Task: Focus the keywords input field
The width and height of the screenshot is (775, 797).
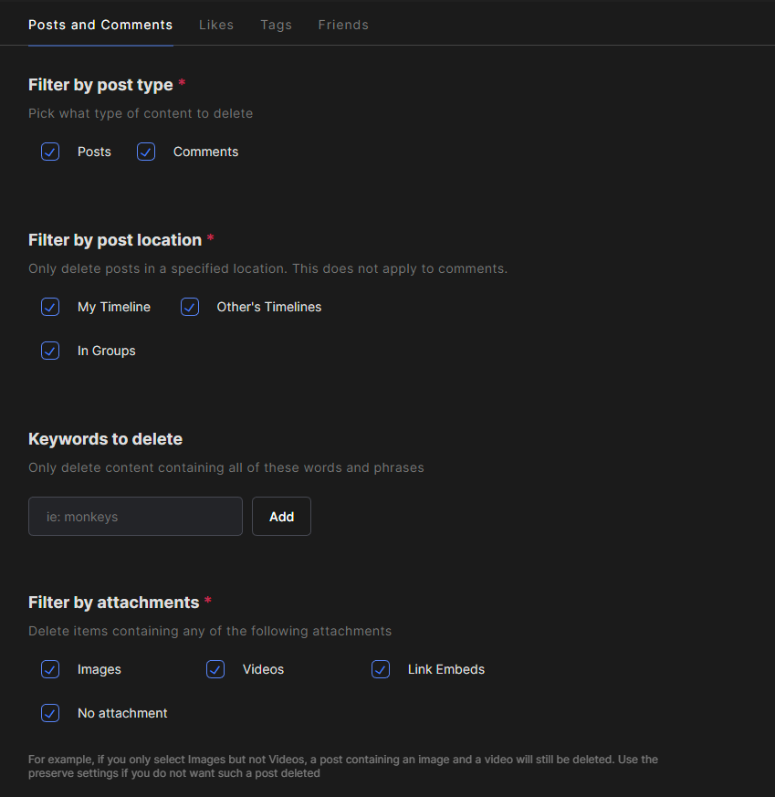Action: [x=135, y=517]
